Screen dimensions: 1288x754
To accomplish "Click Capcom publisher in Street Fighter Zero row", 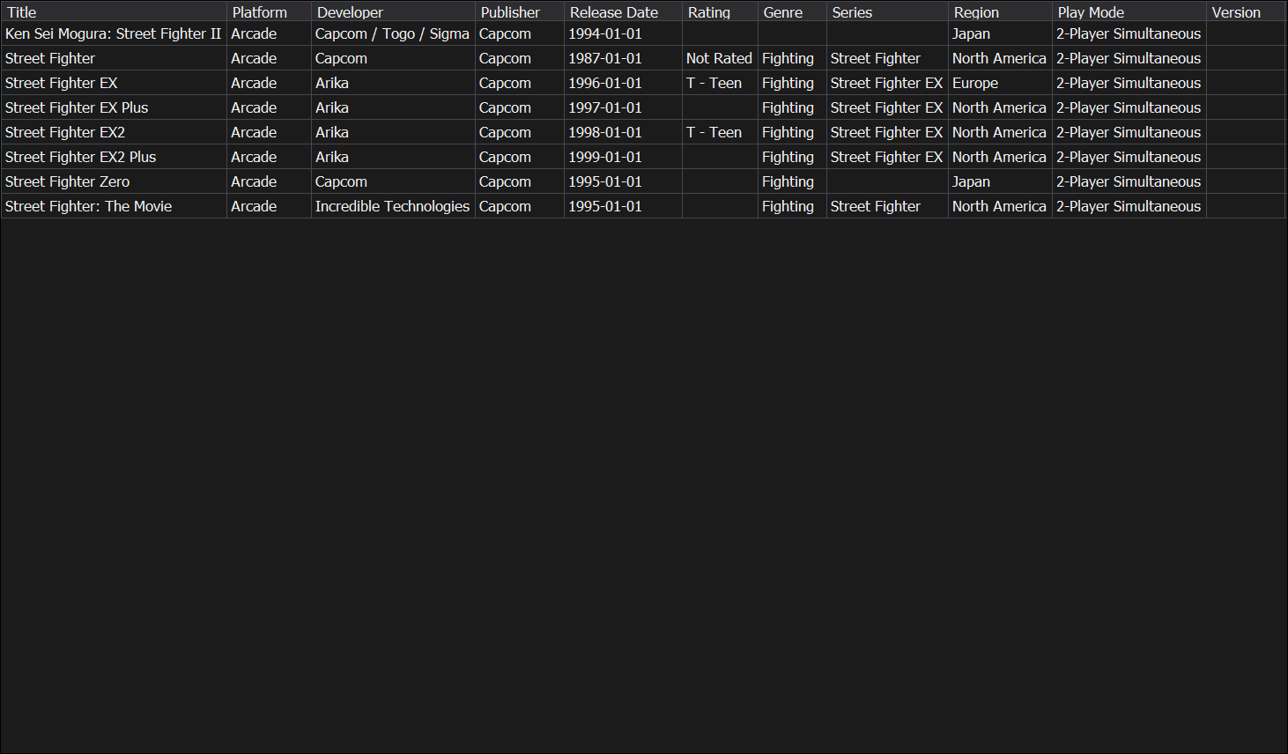I will [x=520, y=181].
